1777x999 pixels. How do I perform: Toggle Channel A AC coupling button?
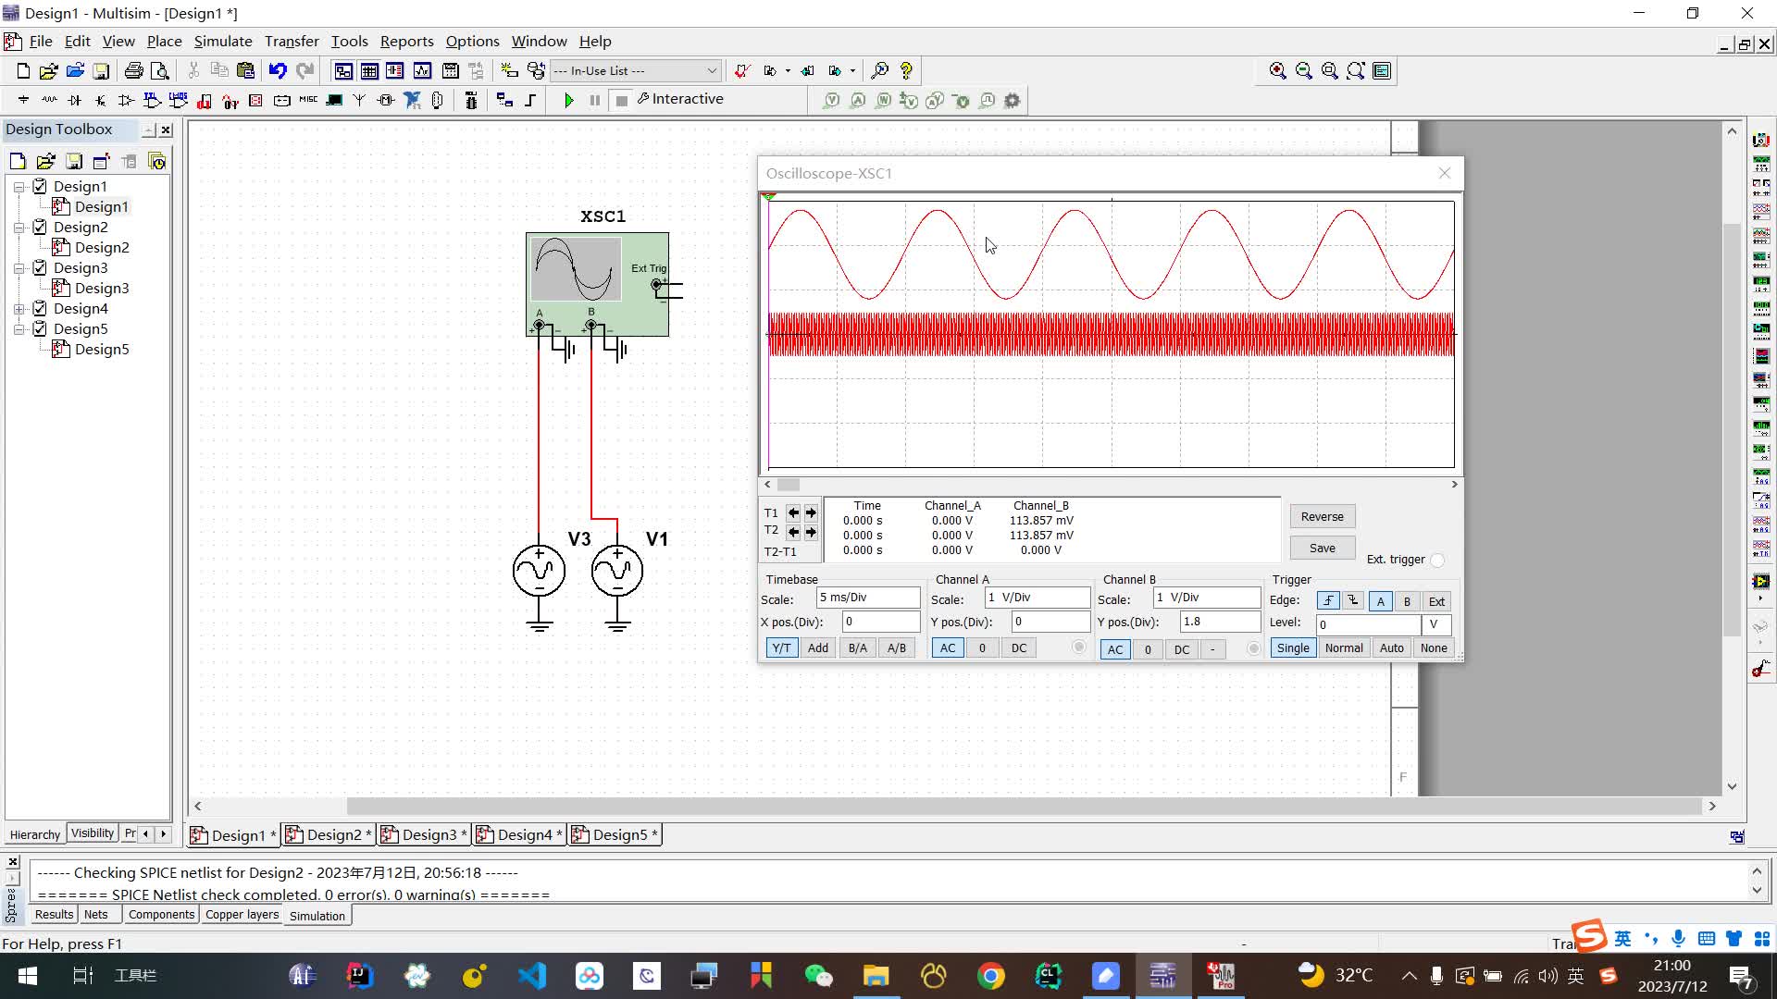click(x=949, y=647)
